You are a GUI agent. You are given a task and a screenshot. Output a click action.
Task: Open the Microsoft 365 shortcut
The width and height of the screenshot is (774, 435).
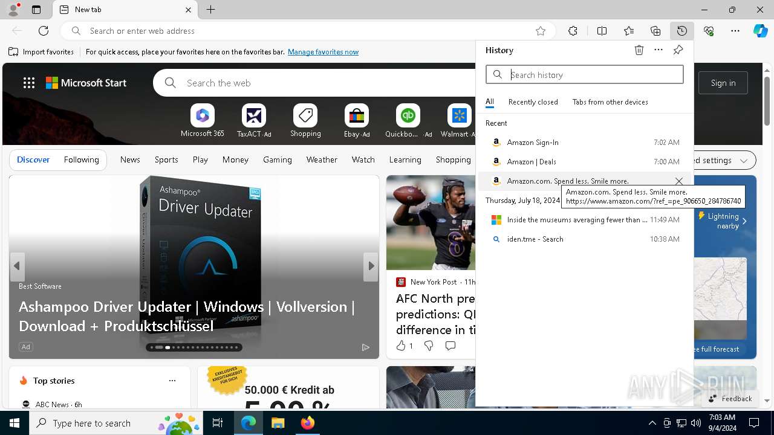pyautogui.click(x=203, y=121)
